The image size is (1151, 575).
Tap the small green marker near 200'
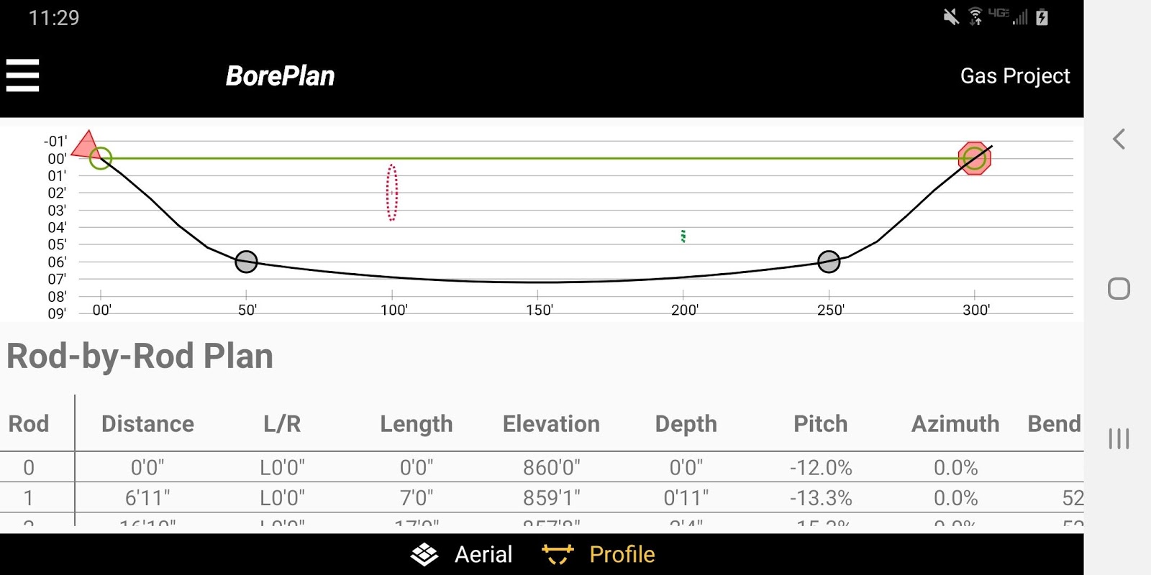coord(683,236)
